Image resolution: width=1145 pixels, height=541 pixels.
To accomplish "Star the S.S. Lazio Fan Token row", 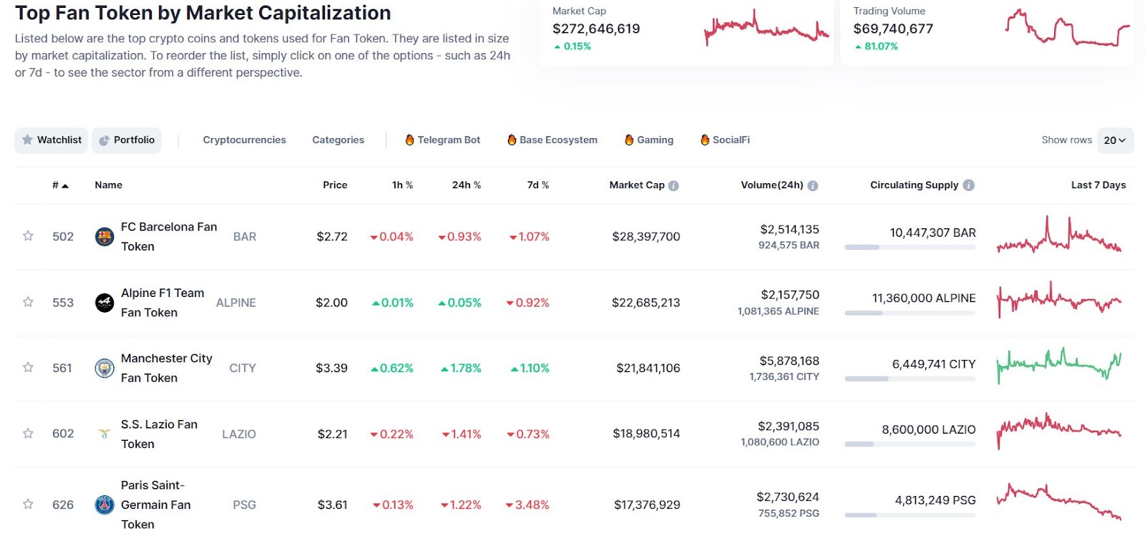I will (27, 434).
